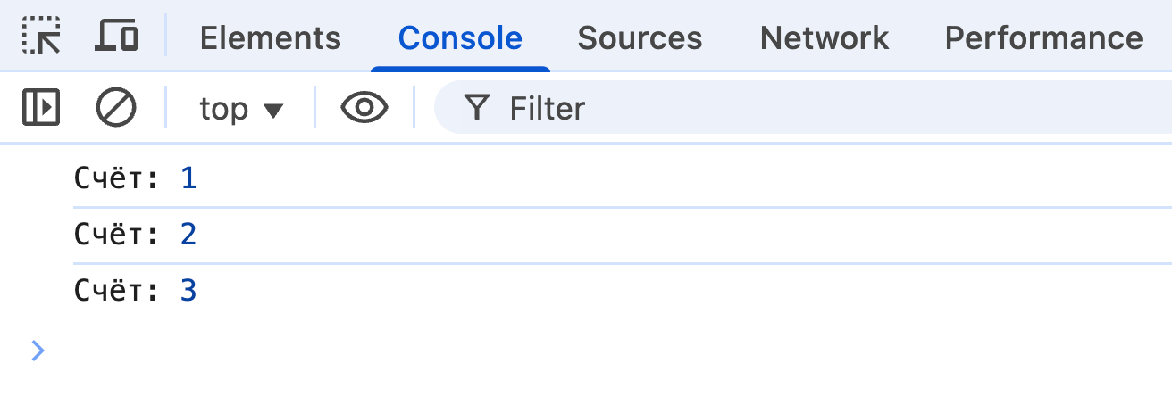Focus the console input line beside the prompt
This screenshot has width=1172, height=405.
(536, 351)
